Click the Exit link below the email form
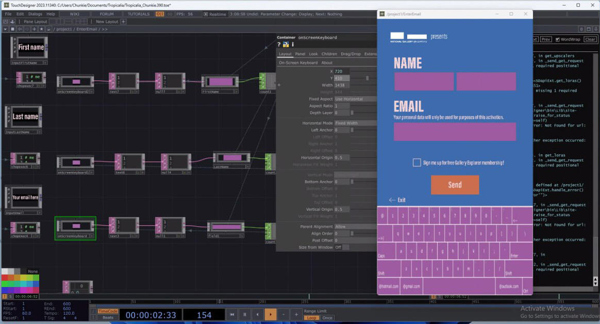 tap(401, 200)
